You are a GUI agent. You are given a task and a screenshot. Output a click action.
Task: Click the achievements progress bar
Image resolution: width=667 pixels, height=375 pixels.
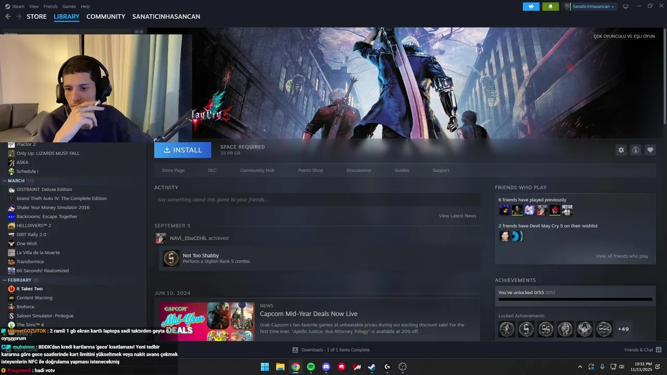pos(575,299)
